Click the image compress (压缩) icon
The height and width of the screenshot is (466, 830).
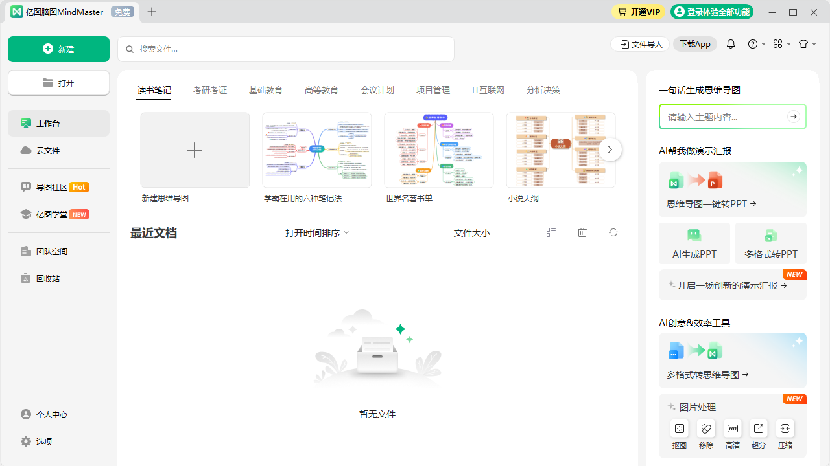785,428
